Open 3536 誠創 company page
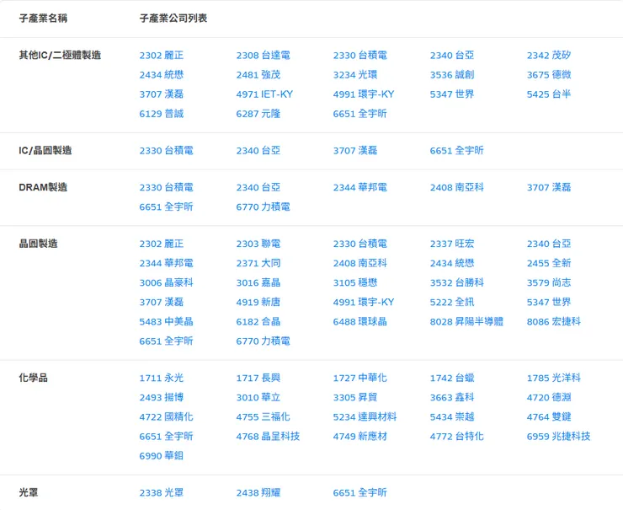Image resolution: width=623 pixels, height=510 pixels. [452, 75]
